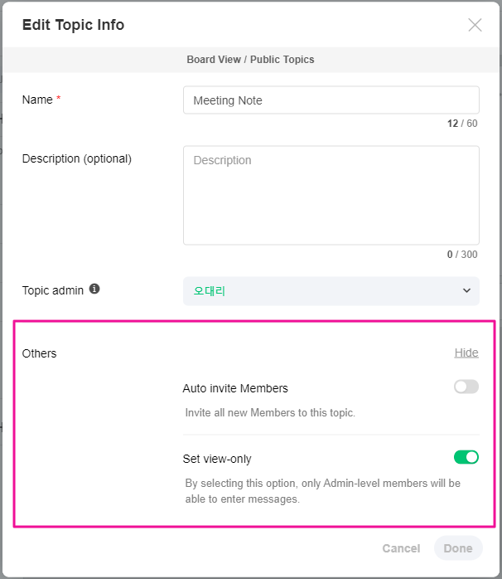502x579 pixels.
Task: Click the Set view-only label text
Action: tap(217, 459)
